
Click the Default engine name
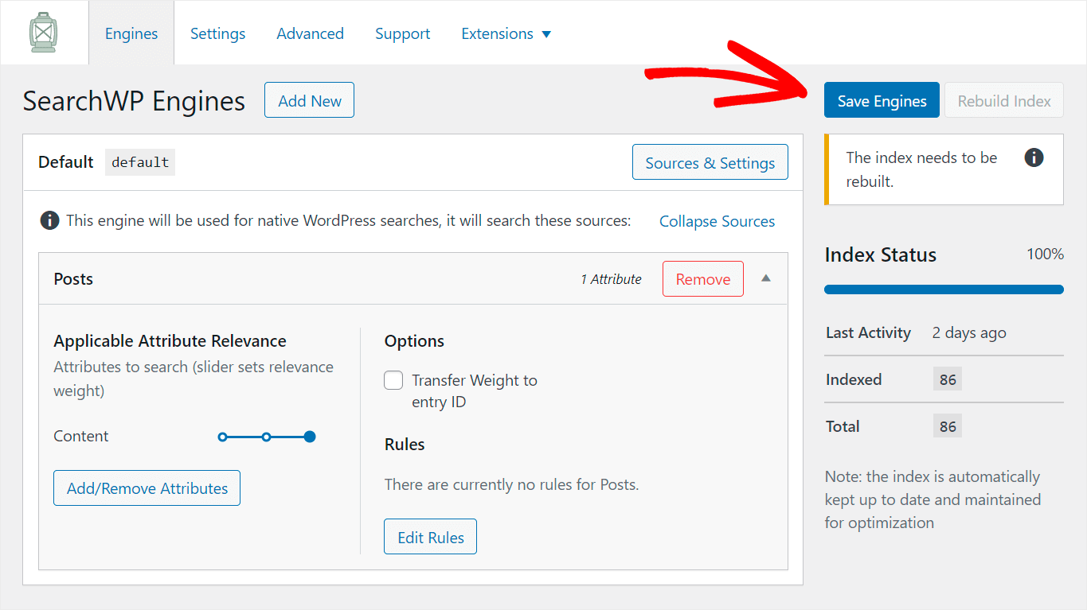[x=66, y=161]
